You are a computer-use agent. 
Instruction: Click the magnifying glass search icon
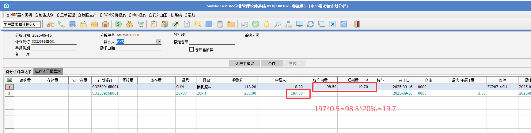tap(278, 24)
